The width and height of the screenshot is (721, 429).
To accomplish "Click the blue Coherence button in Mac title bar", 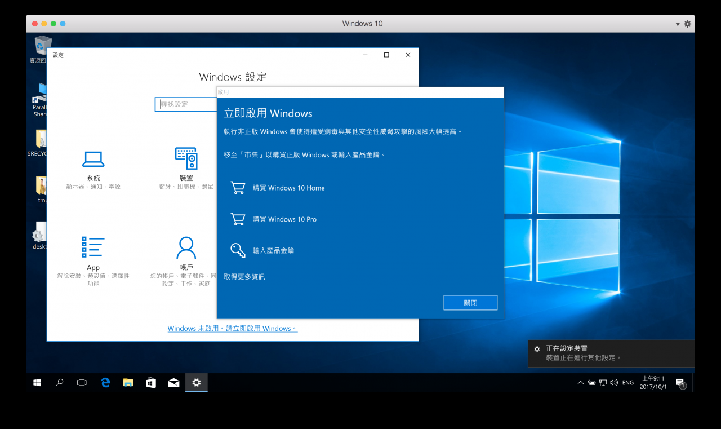I will tap(63, 24).
